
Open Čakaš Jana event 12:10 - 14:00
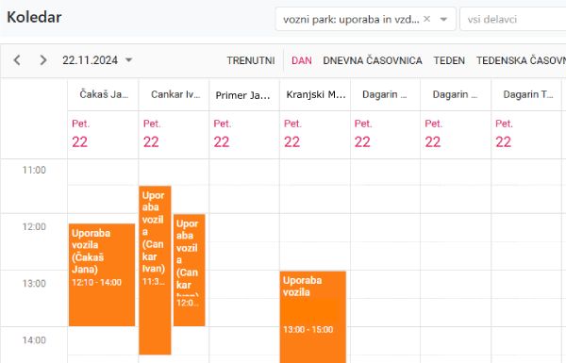coord(102,274)
